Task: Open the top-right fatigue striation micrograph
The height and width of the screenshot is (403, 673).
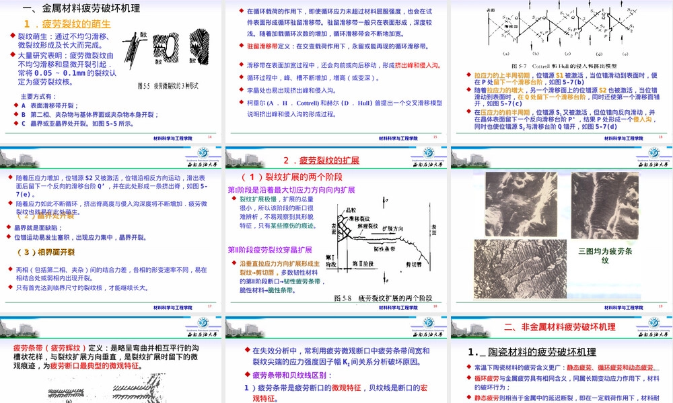Action: 605,206
